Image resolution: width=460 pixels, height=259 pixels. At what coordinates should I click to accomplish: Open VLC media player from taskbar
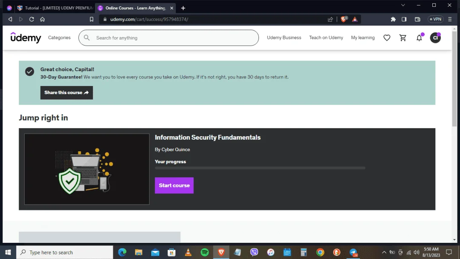click(x=188, y=252)
